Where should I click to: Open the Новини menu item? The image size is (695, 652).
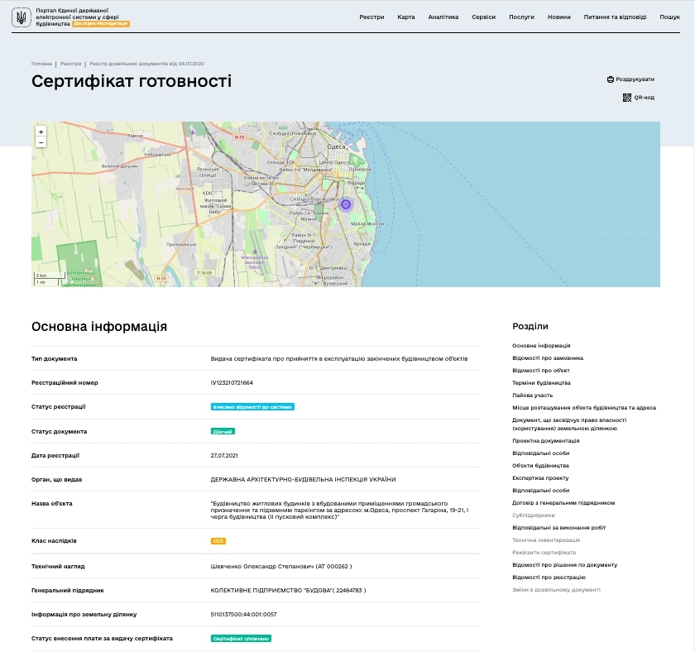(x=559, y=17)
